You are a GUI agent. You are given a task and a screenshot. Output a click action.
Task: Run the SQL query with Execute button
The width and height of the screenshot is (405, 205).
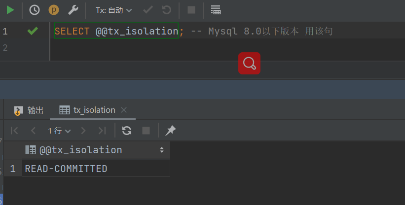(x=10, y=10)
